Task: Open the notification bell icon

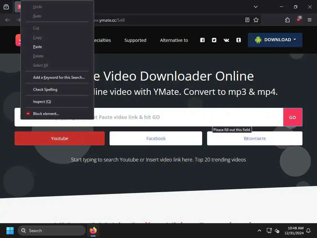Action: pyautogui.click(x=309, y=231)
